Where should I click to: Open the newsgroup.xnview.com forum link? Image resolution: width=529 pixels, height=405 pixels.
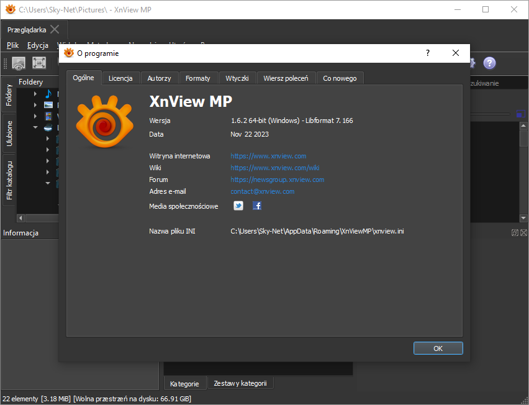(x=278, y=180)
